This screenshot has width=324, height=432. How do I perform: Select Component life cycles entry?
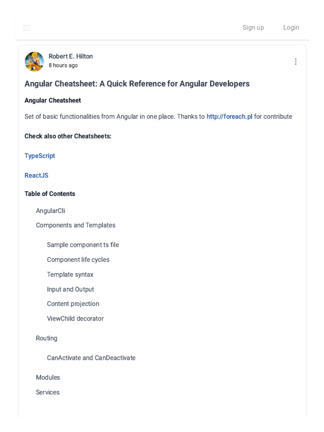tap(78, 259)
